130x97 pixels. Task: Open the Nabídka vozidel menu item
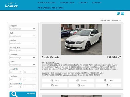click(x=47, y=3)
